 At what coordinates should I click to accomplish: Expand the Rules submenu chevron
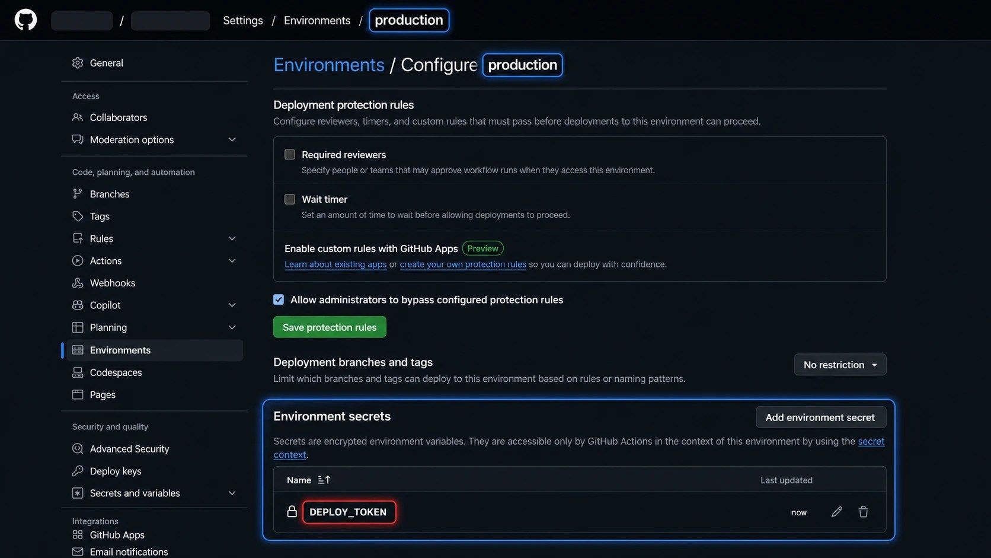[x=232, y=238]
